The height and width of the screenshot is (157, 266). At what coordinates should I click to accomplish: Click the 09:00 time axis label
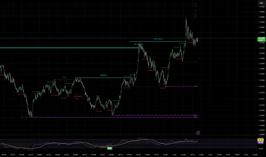130,155
